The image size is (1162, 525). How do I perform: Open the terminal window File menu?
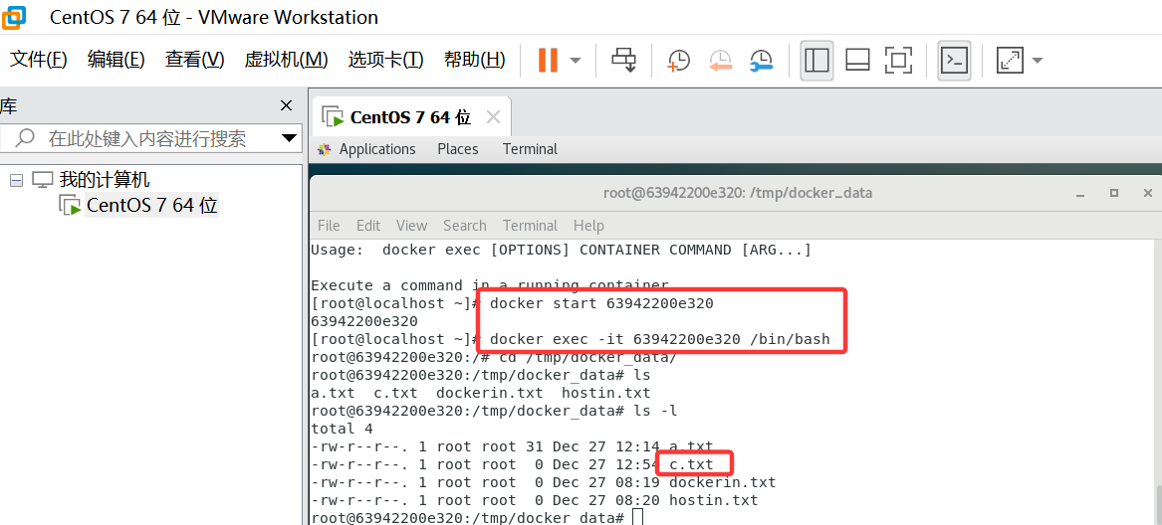tap(329, 225)
